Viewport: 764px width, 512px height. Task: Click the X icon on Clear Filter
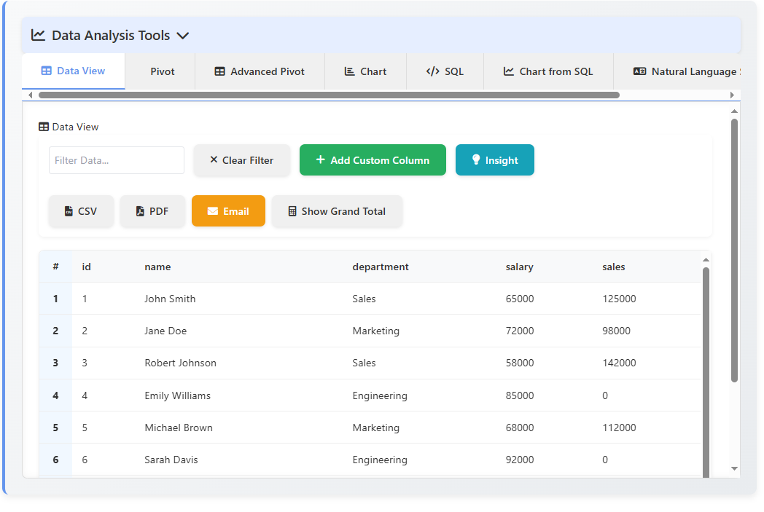click(213, 159)
